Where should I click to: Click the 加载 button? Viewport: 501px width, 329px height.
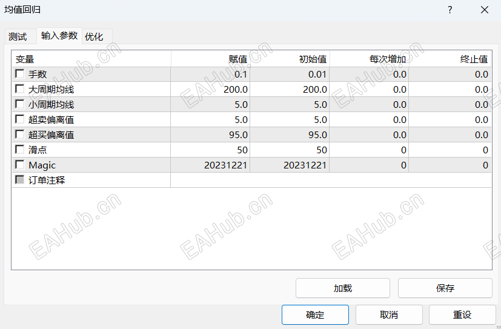343,288
